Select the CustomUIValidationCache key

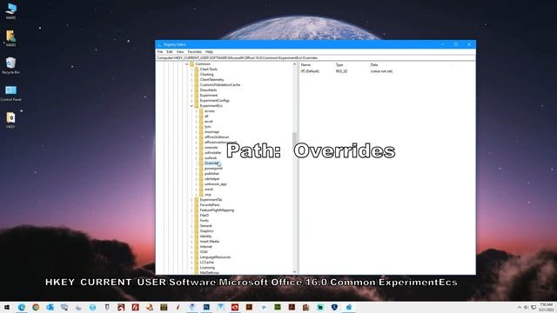coord(220,85)
